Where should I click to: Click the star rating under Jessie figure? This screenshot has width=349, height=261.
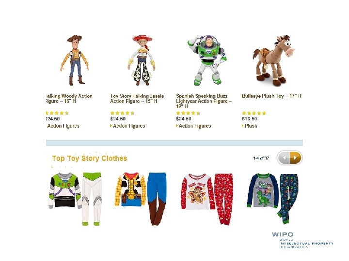coord(122,113)
